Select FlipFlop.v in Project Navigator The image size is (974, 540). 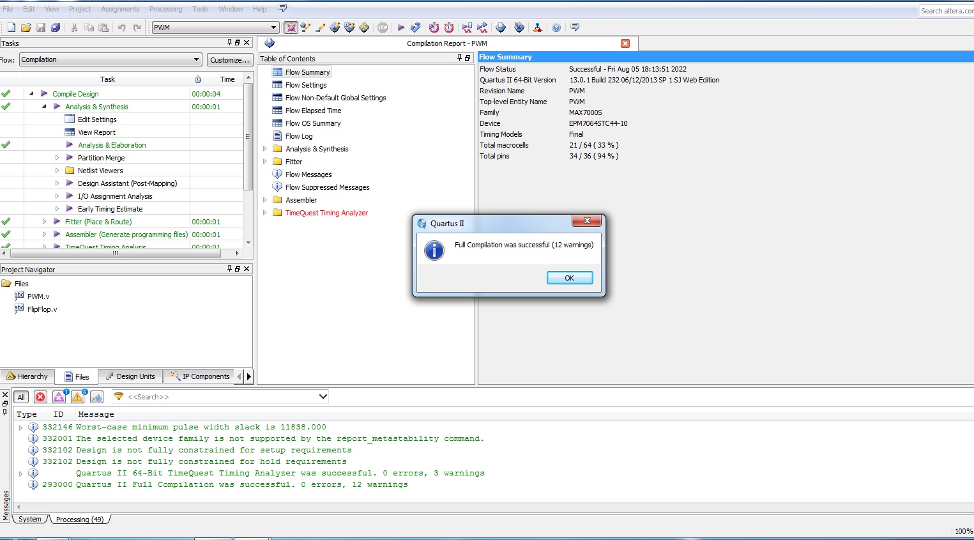(42, 309)
